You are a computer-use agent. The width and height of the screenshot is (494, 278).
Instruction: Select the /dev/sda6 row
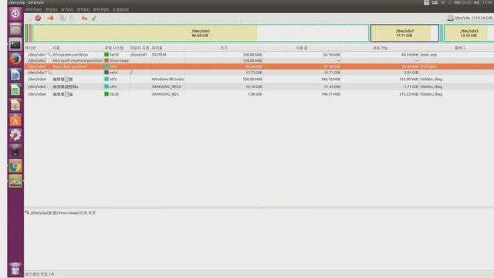click(x=259, y=94)
